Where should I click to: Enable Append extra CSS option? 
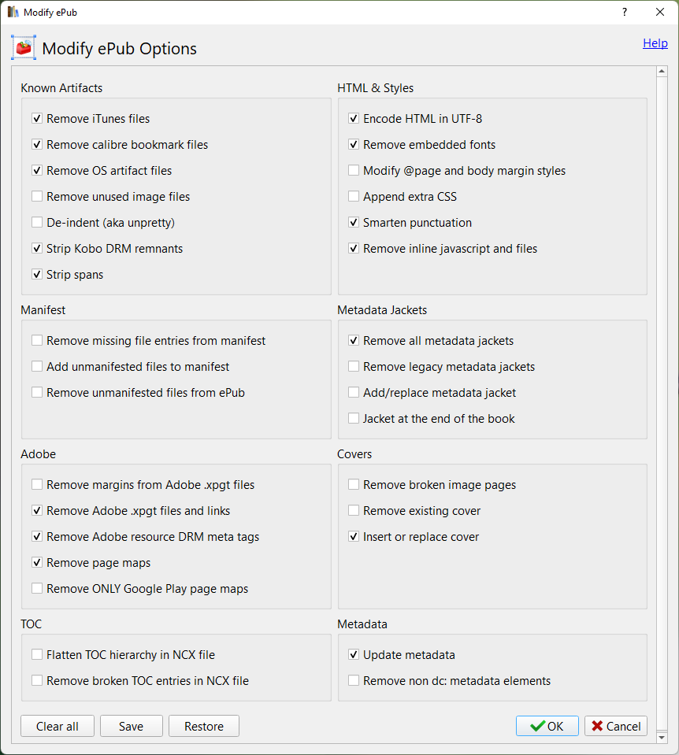click(x=354, y=197)
